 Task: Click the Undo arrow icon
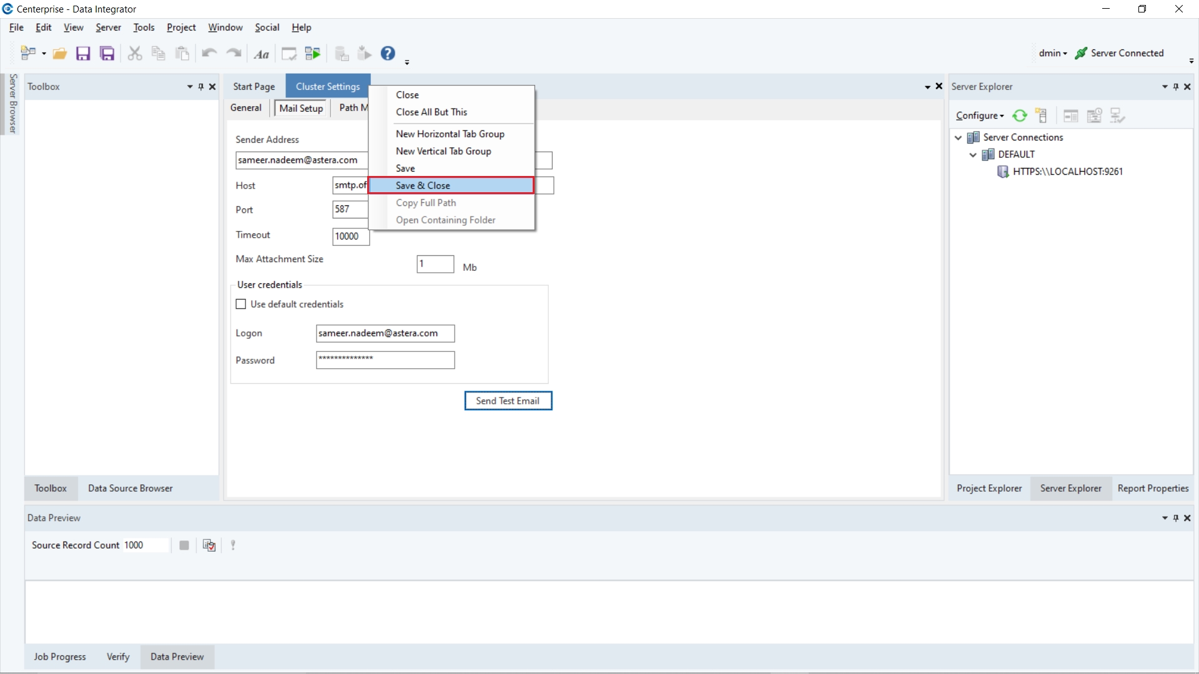click(x=209, y=54)
